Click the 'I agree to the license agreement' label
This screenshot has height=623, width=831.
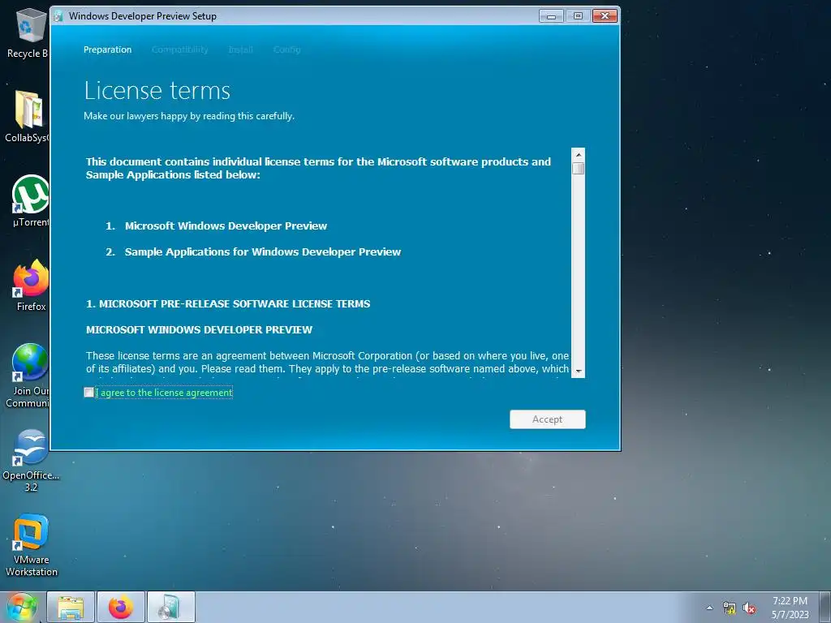coord(164,393)
